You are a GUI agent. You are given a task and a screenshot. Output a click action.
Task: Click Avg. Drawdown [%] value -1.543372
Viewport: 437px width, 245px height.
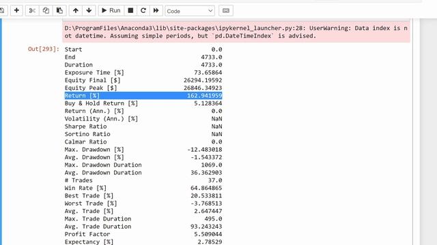click(206, 157)
